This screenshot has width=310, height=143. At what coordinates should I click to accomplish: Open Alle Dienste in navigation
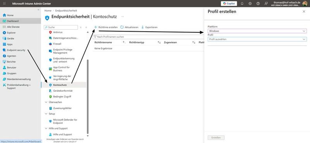[13, 27]
